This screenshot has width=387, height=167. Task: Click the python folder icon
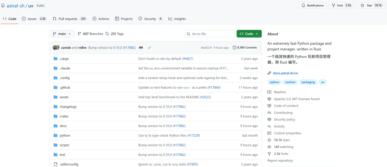[56, 136]
